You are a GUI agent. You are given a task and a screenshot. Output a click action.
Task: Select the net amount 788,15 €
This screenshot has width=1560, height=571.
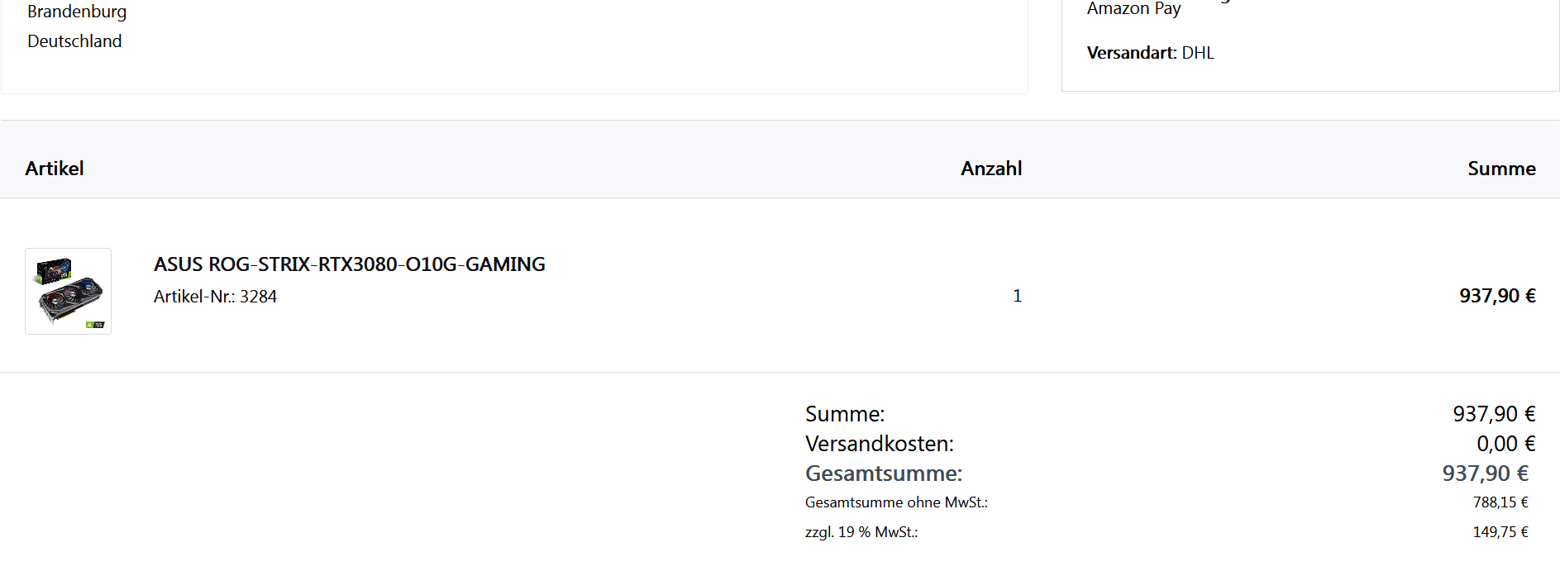[1500, 502]
